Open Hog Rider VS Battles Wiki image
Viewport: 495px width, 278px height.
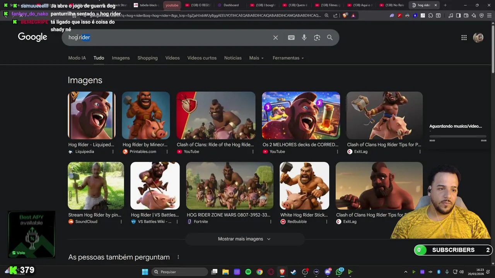point(155,186)
